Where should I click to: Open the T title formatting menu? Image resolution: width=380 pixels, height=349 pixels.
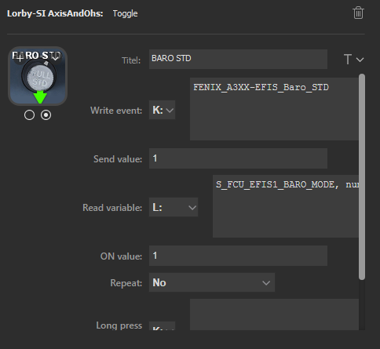coord(353,60)
